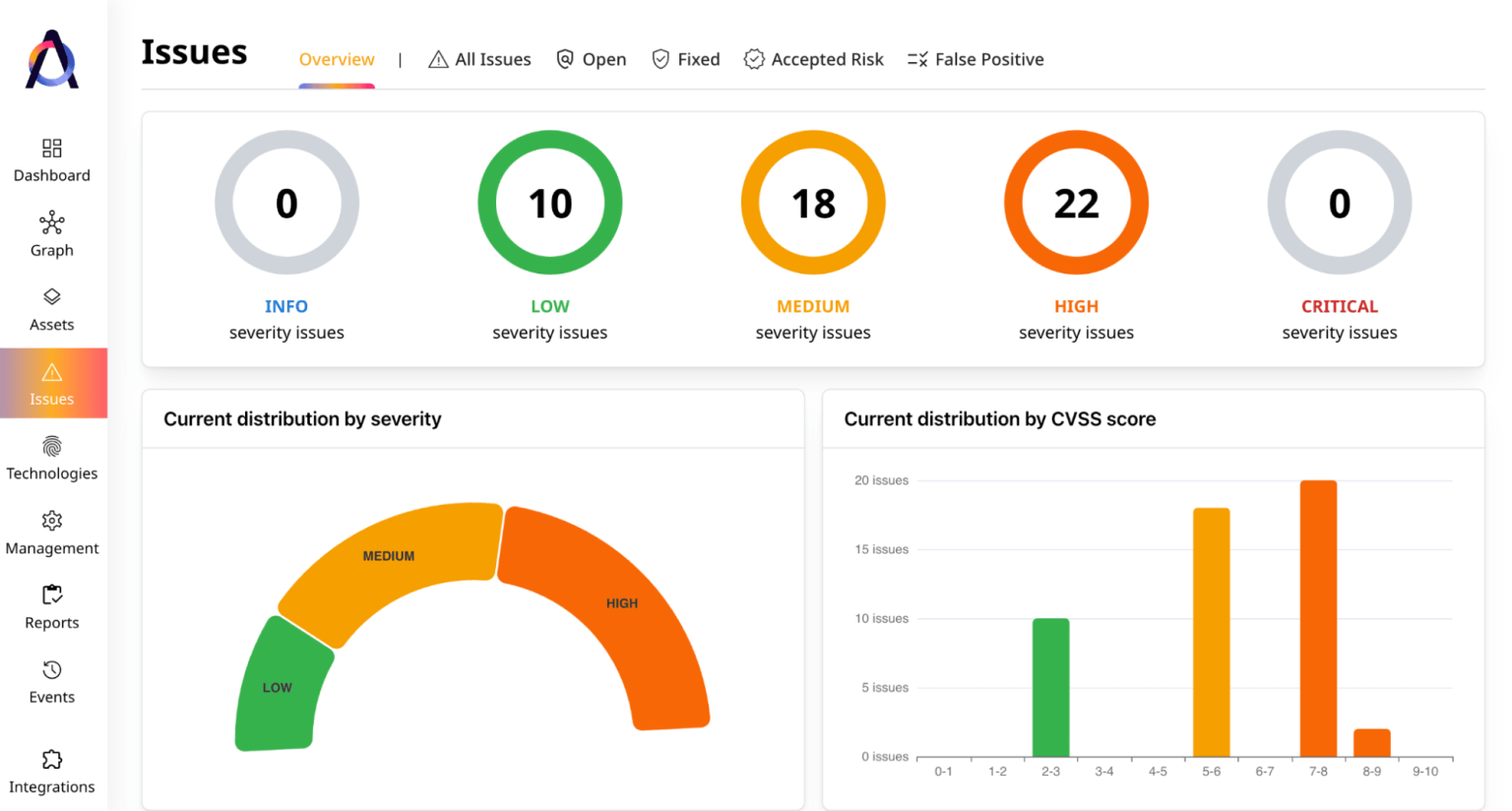Open the Events history icon
Screen dimensions: 1512x811
(52, 670)
